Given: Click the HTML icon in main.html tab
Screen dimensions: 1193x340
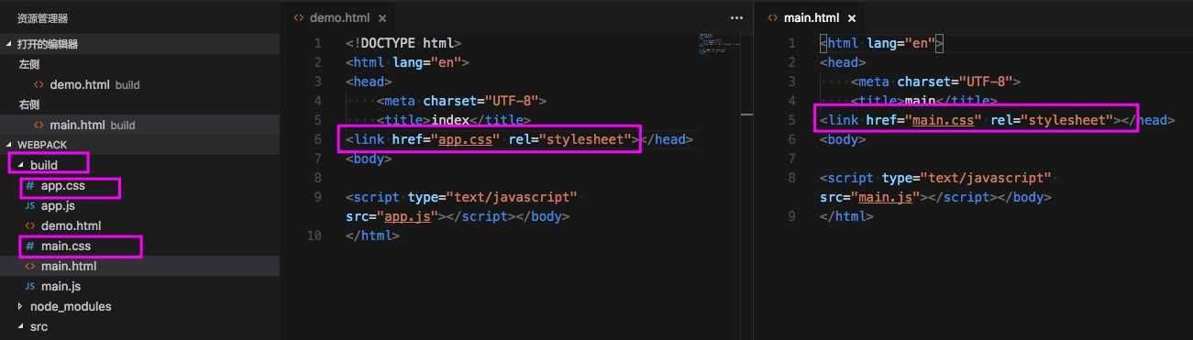Looking at the screenshot, I should click(772, 17).
